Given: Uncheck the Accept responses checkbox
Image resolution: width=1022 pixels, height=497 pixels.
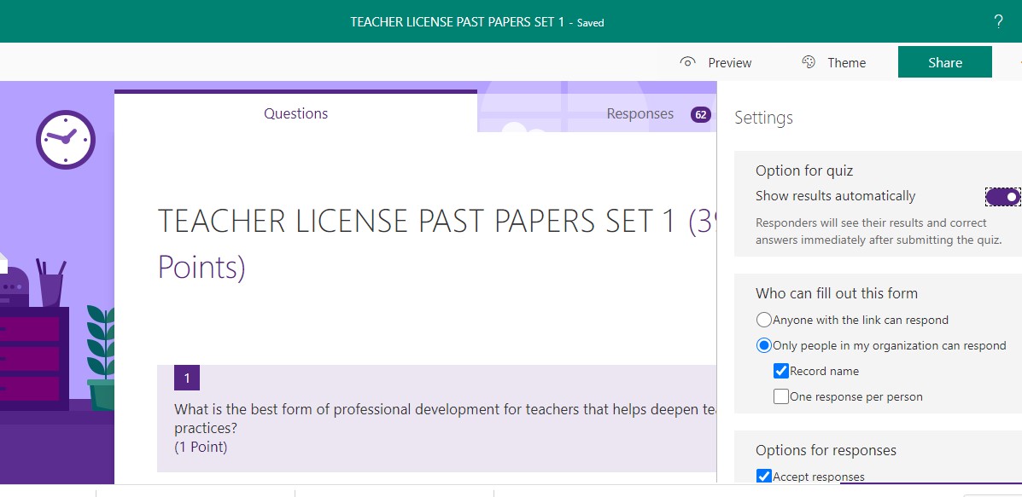Looking at the screenshot, I should pos(764,477).
